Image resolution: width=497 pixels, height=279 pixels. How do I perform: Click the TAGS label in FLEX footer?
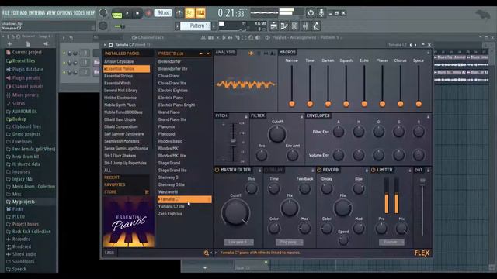coord(109,253)
